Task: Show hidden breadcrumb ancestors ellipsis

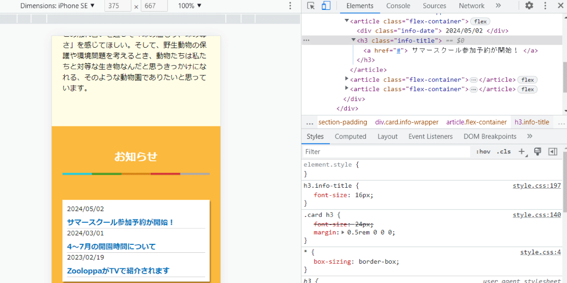Action: click(309, 122)
